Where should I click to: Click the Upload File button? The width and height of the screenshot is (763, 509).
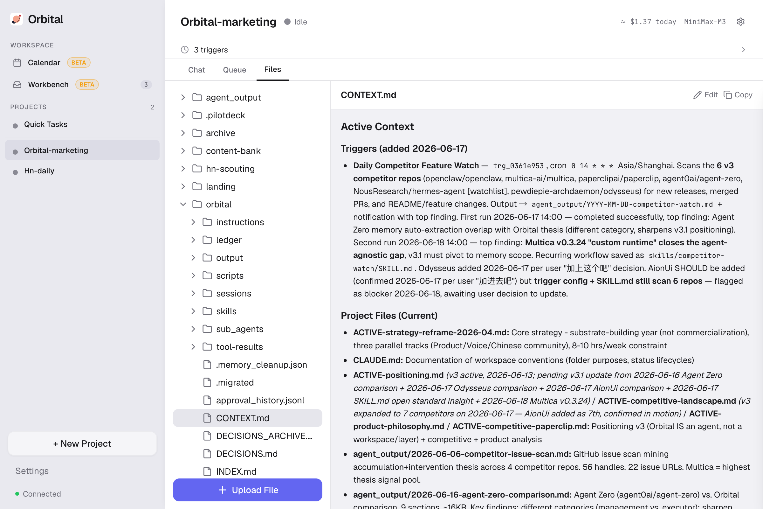[248, 490]
